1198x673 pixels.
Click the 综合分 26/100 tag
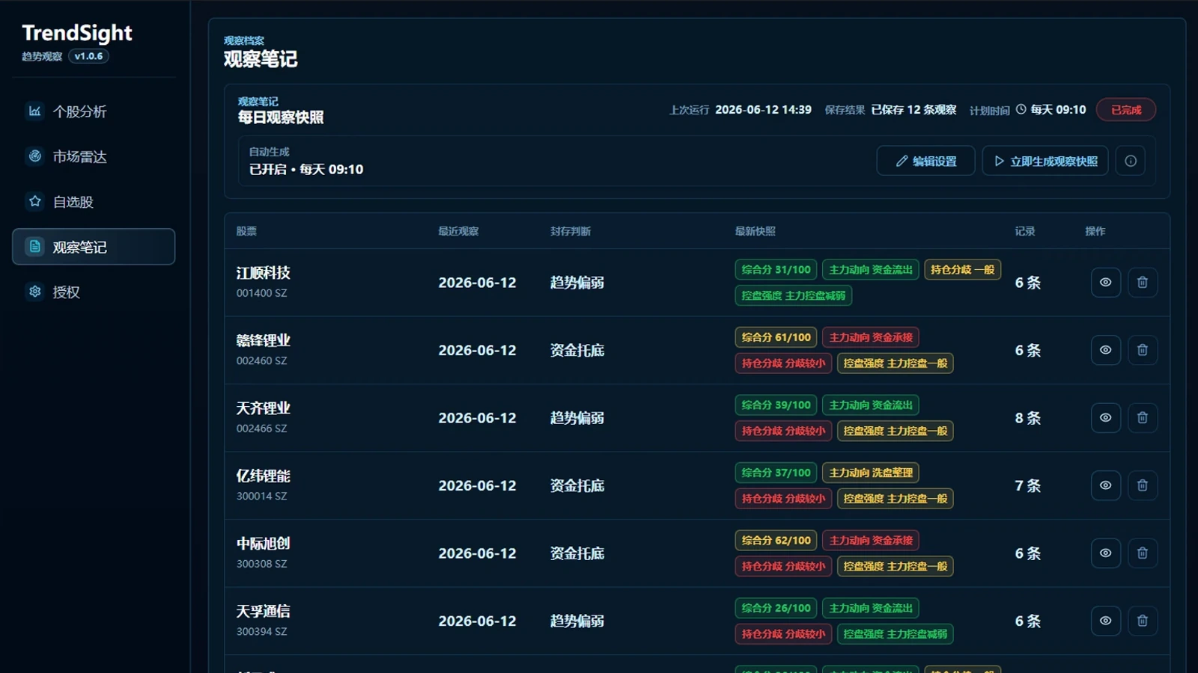pyautogui.click(x=776, y=608)
